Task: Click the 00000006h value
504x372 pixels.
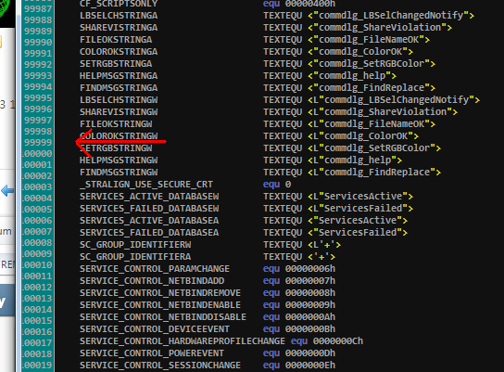Action: click(310, 269)
